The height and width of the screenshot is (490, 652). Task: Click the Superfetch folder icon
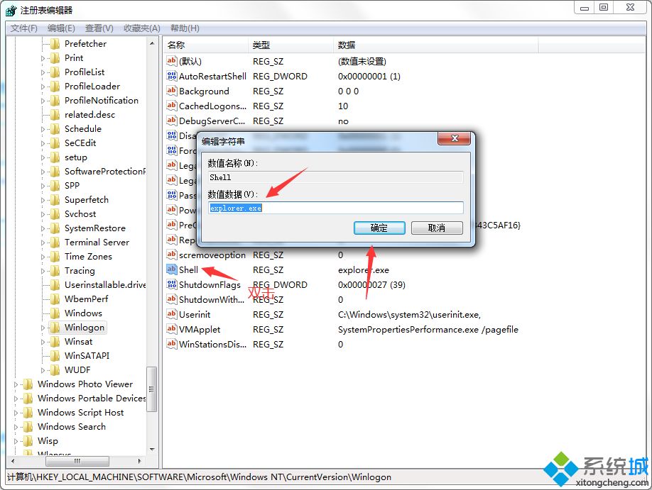pyautogui.click(x=55, y=200)
